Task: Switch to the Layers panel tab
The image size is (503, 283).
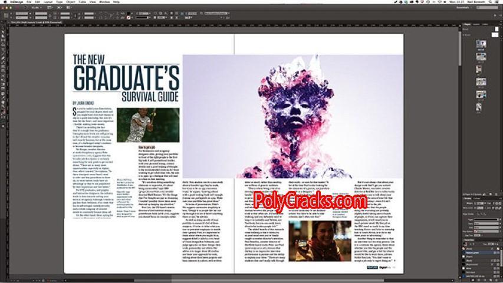Action: point(476,24)
